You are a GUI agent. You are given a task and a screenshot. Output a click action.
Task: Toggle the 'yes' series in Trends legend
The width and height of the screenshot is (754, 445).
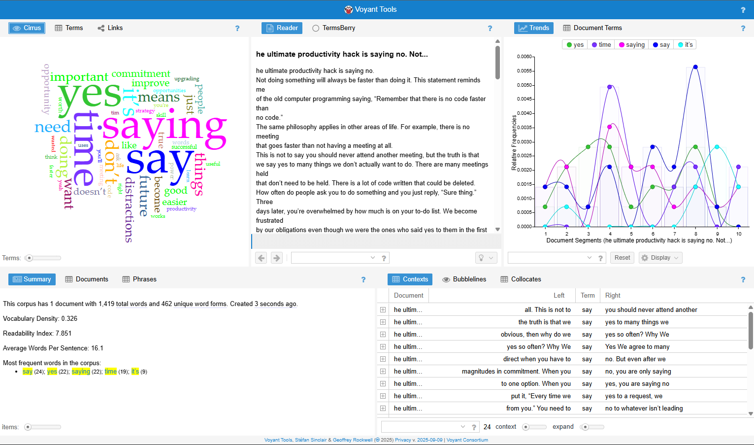[x=575, y=45]
